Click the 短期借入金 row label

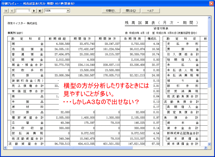point(183,60)
